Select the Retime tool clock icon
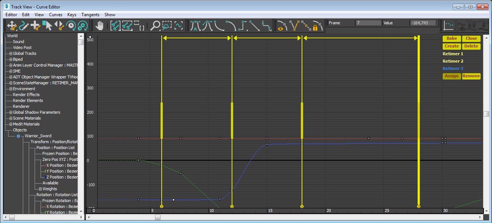Viewport: 492px width, 223px height. coord(71,26)
